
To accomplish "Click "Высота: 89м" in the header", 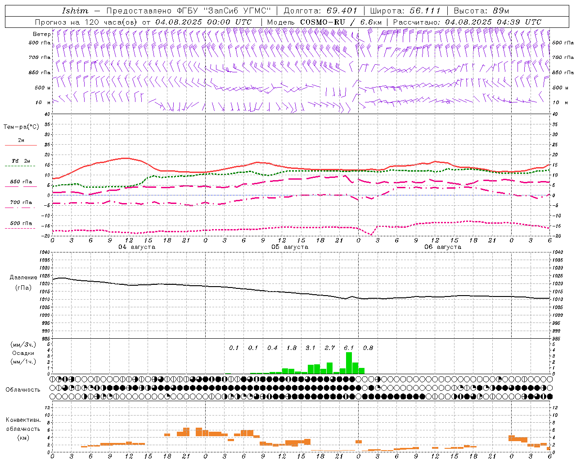I will pyautogui.click(x=481, y=11).
